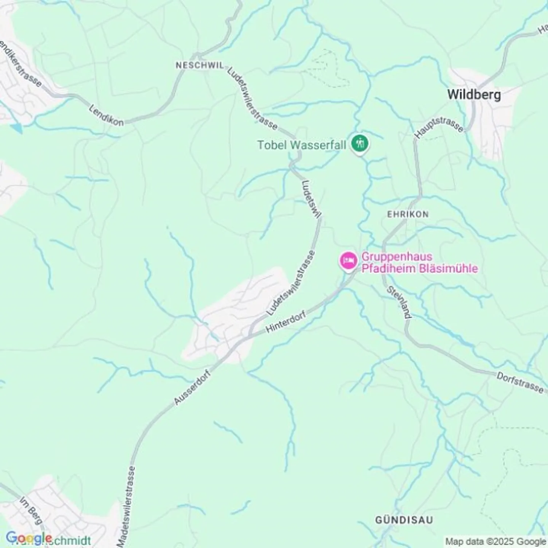
Task: Select the pink lodging marker for Gruppenhaus Bläsimühle
Action: click(348, 262)
